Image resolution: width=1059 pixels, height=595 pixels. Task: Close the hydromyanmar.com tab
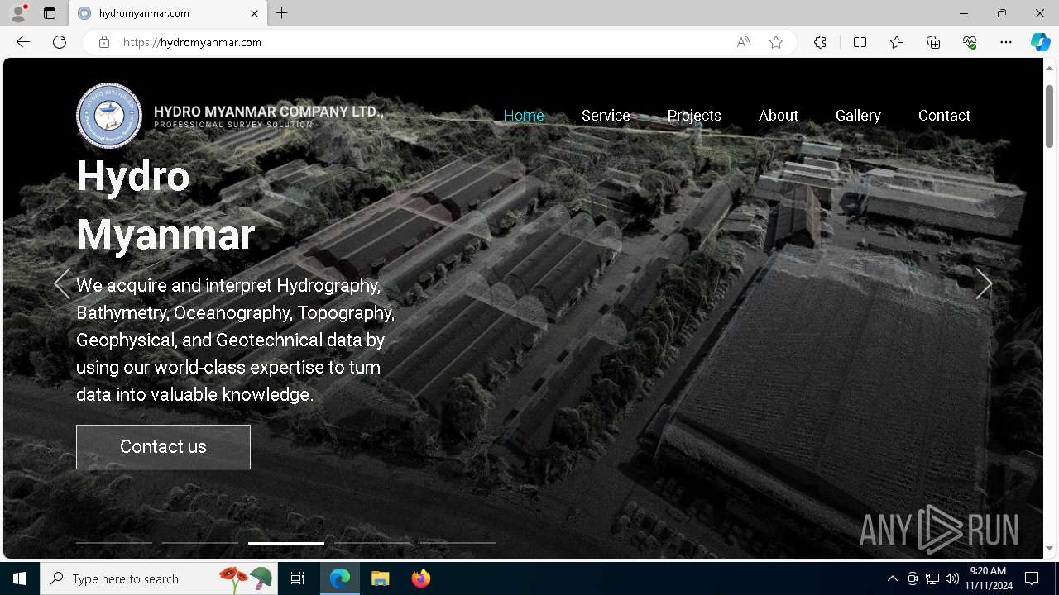point(255,13)
